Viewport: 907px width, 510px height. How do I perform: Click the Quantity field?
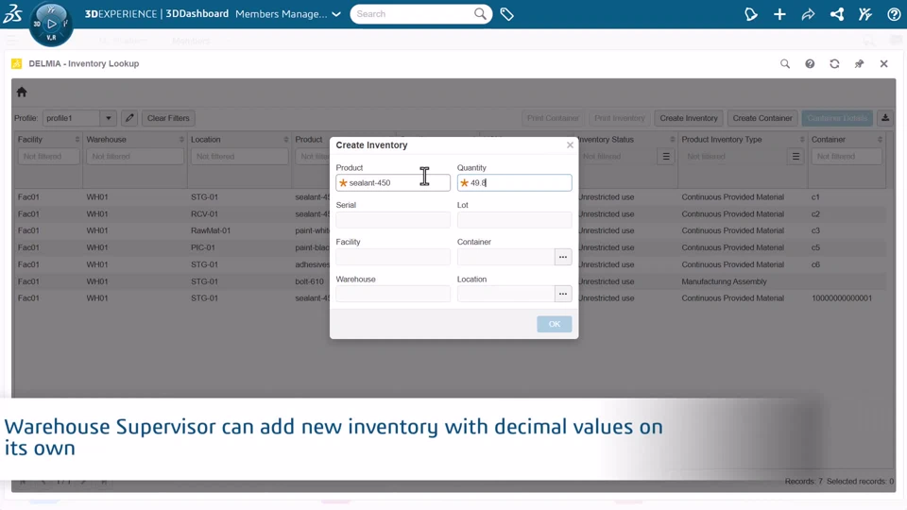[514, 182]
